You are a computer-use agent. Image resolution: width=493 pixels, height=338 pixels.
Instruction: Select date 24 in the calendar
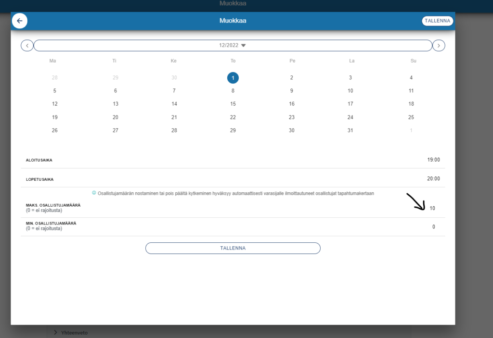point(350,117)
